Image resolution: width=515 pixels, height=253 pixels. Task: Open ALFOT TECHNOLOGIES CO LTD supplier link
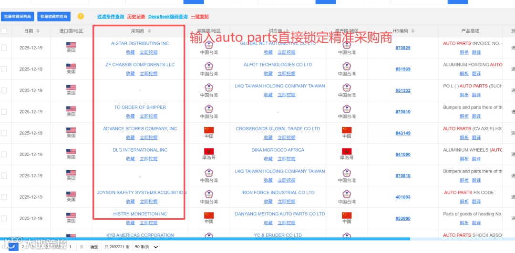tap(278, 65)
